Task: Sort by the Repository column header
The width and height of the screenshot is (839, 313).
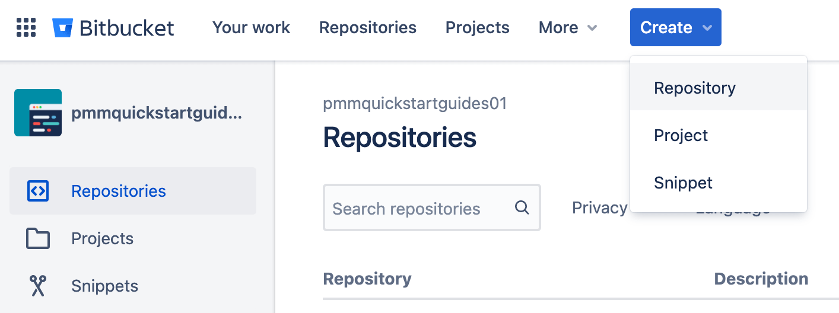Action: point(367,279)
